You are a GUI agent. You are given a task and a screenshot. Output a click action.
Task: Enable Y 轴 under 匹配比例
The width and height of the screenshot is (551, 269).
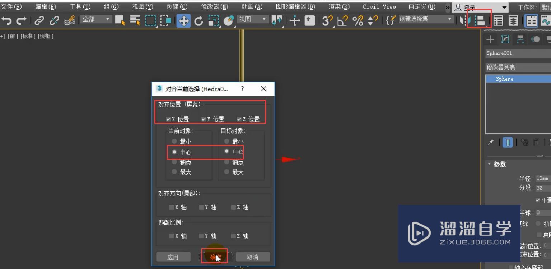(x=201, y=236)
